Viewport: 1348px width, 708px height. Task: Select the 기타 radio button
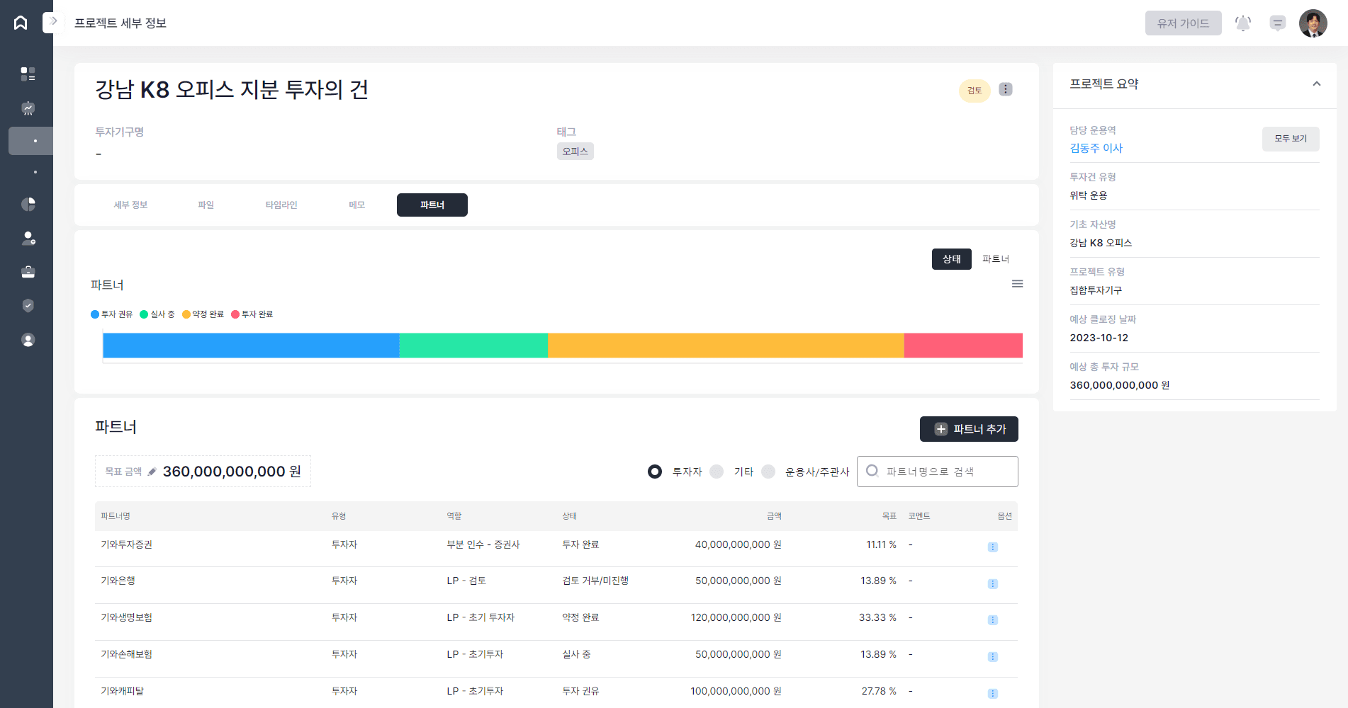pos(717,472)
